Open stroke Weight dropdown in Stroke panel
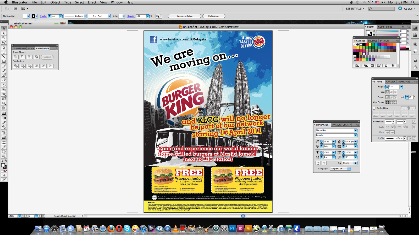Screen dimensions: 419x235 click(401, 87)
